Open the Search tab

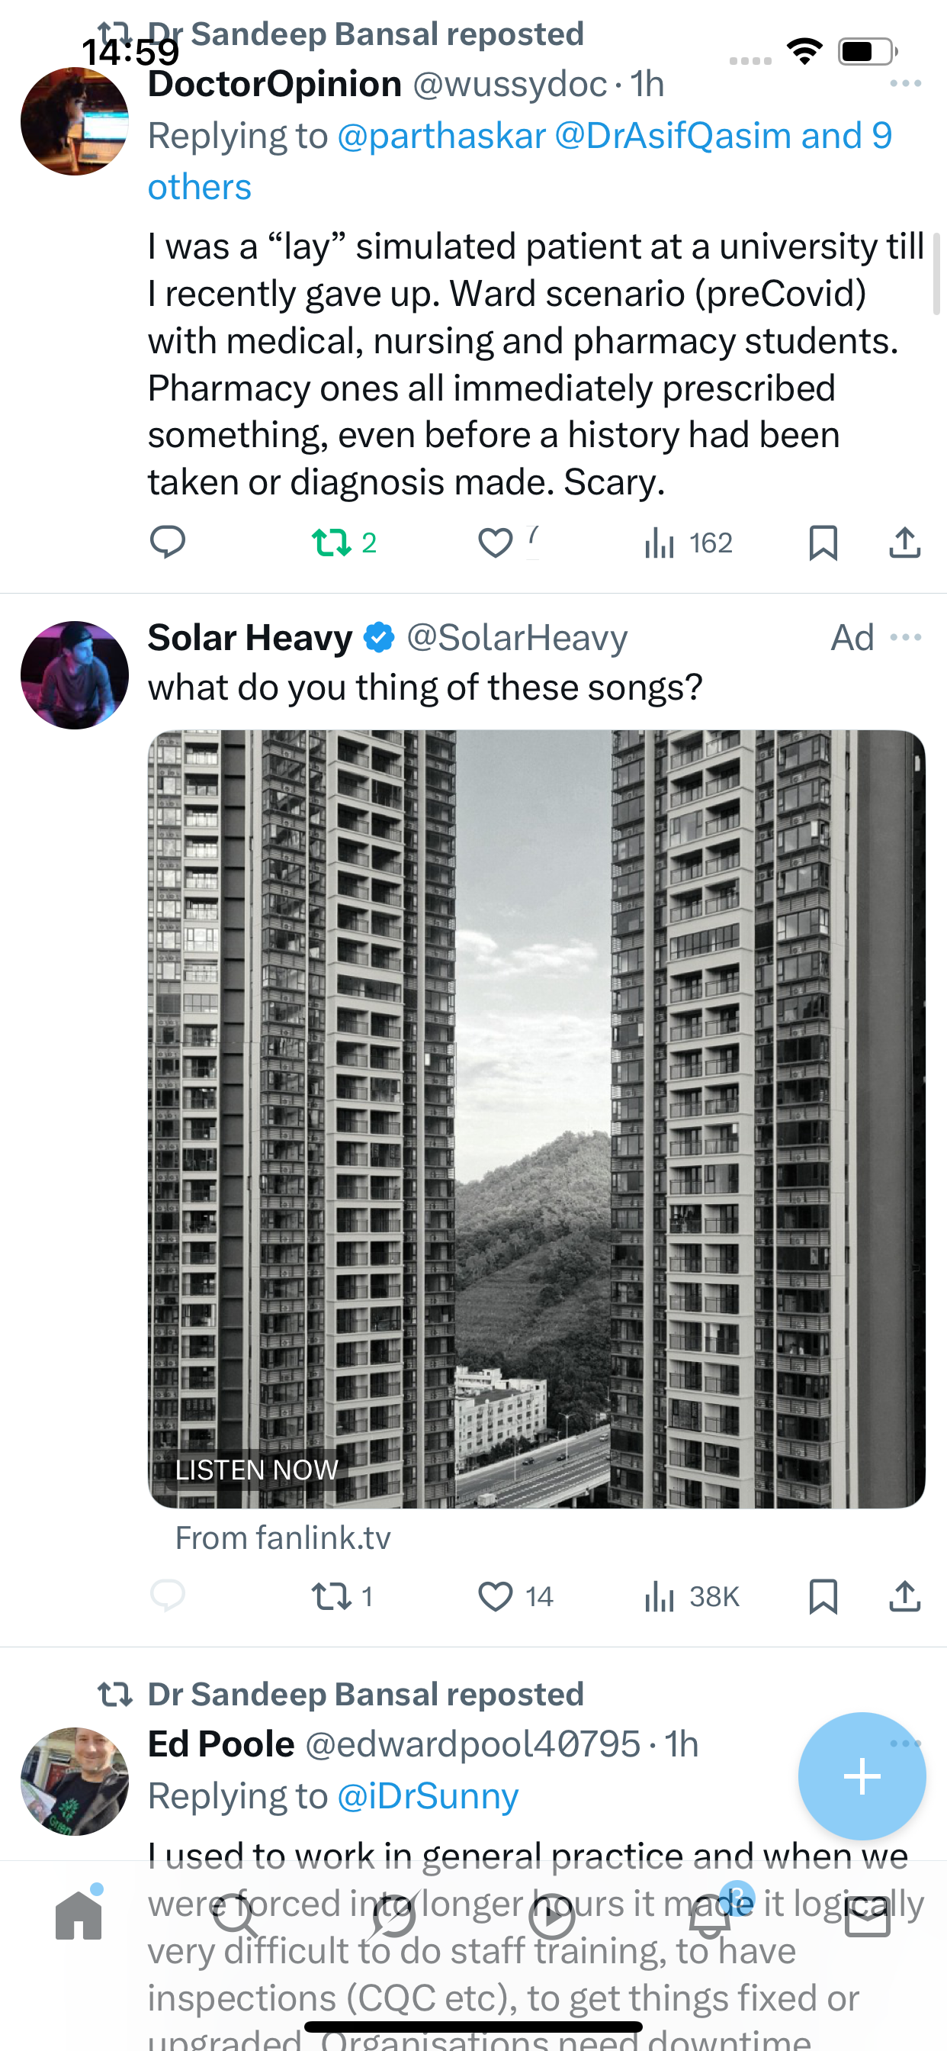[236, 1917]
